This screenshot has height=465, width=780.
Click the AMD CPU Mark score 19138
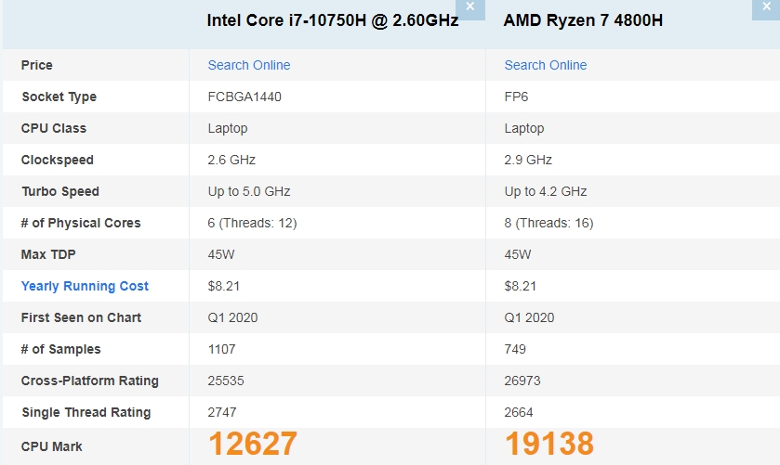[x=549, y=445]
